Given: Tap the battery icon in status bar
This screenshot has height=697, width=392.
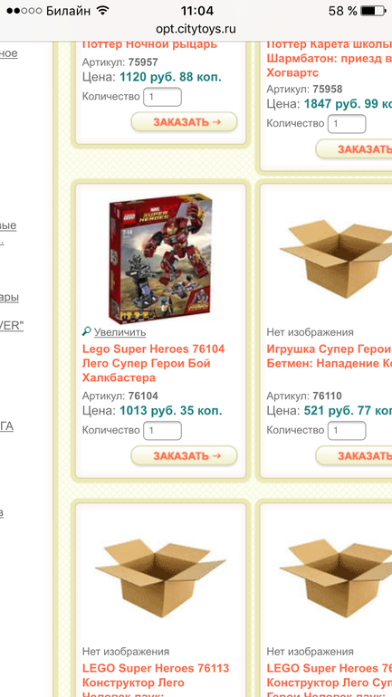Looking at the screenshot, I should click(375, 11).
